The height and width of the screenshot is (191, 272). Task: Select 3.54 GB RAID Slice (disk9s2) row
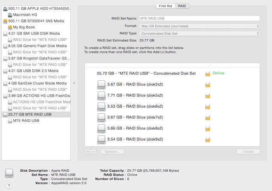point(172,139)
